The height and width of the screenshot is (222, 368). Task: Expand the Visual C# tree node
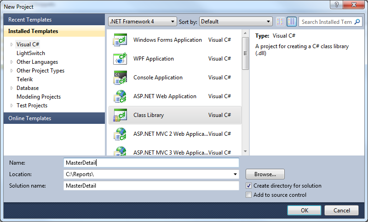click(11, 44)
